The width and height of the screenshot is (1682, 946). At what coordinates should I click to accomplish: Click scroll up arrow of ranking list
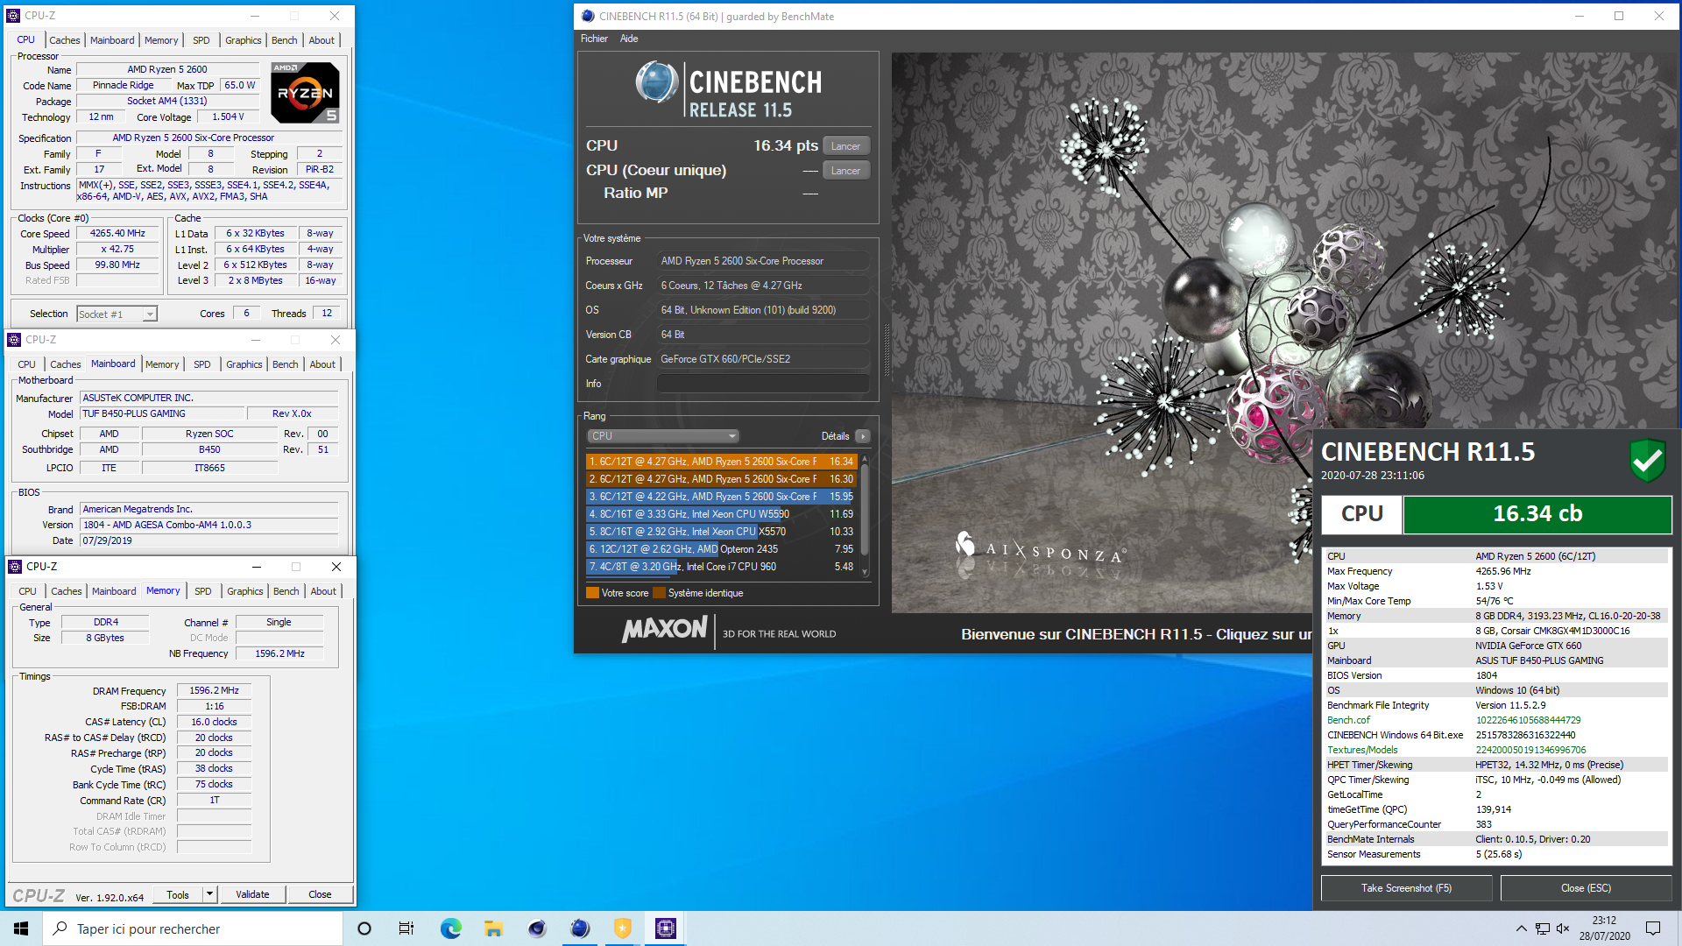click(866, 458)
